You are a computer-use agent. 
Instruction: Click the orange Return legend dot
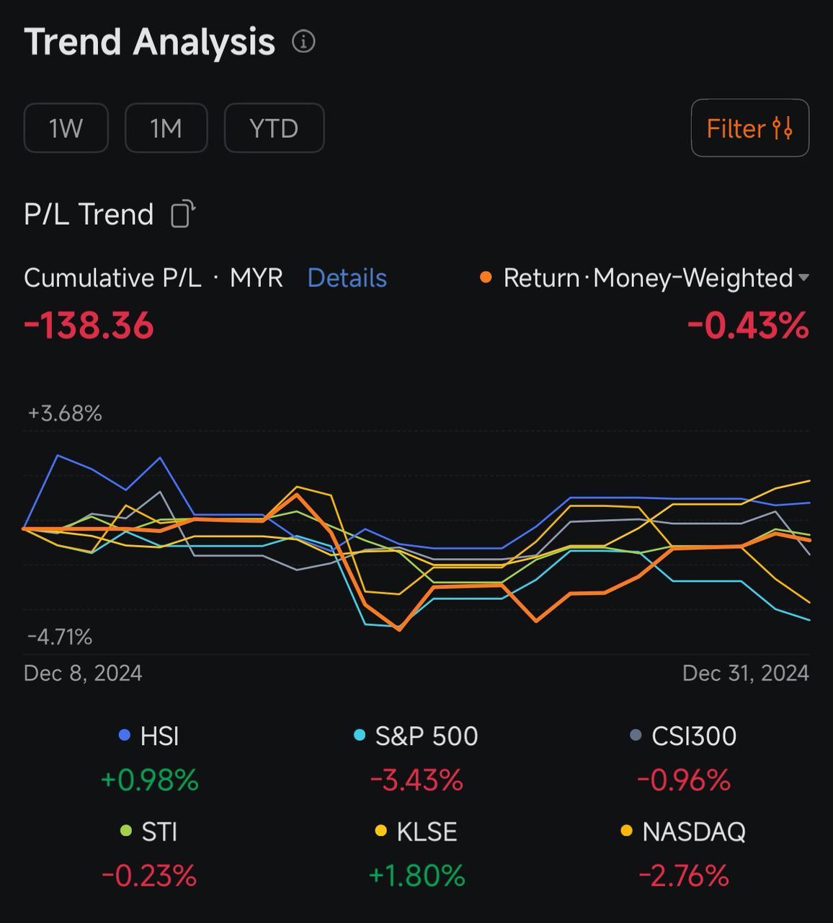[x=486, y=278]
